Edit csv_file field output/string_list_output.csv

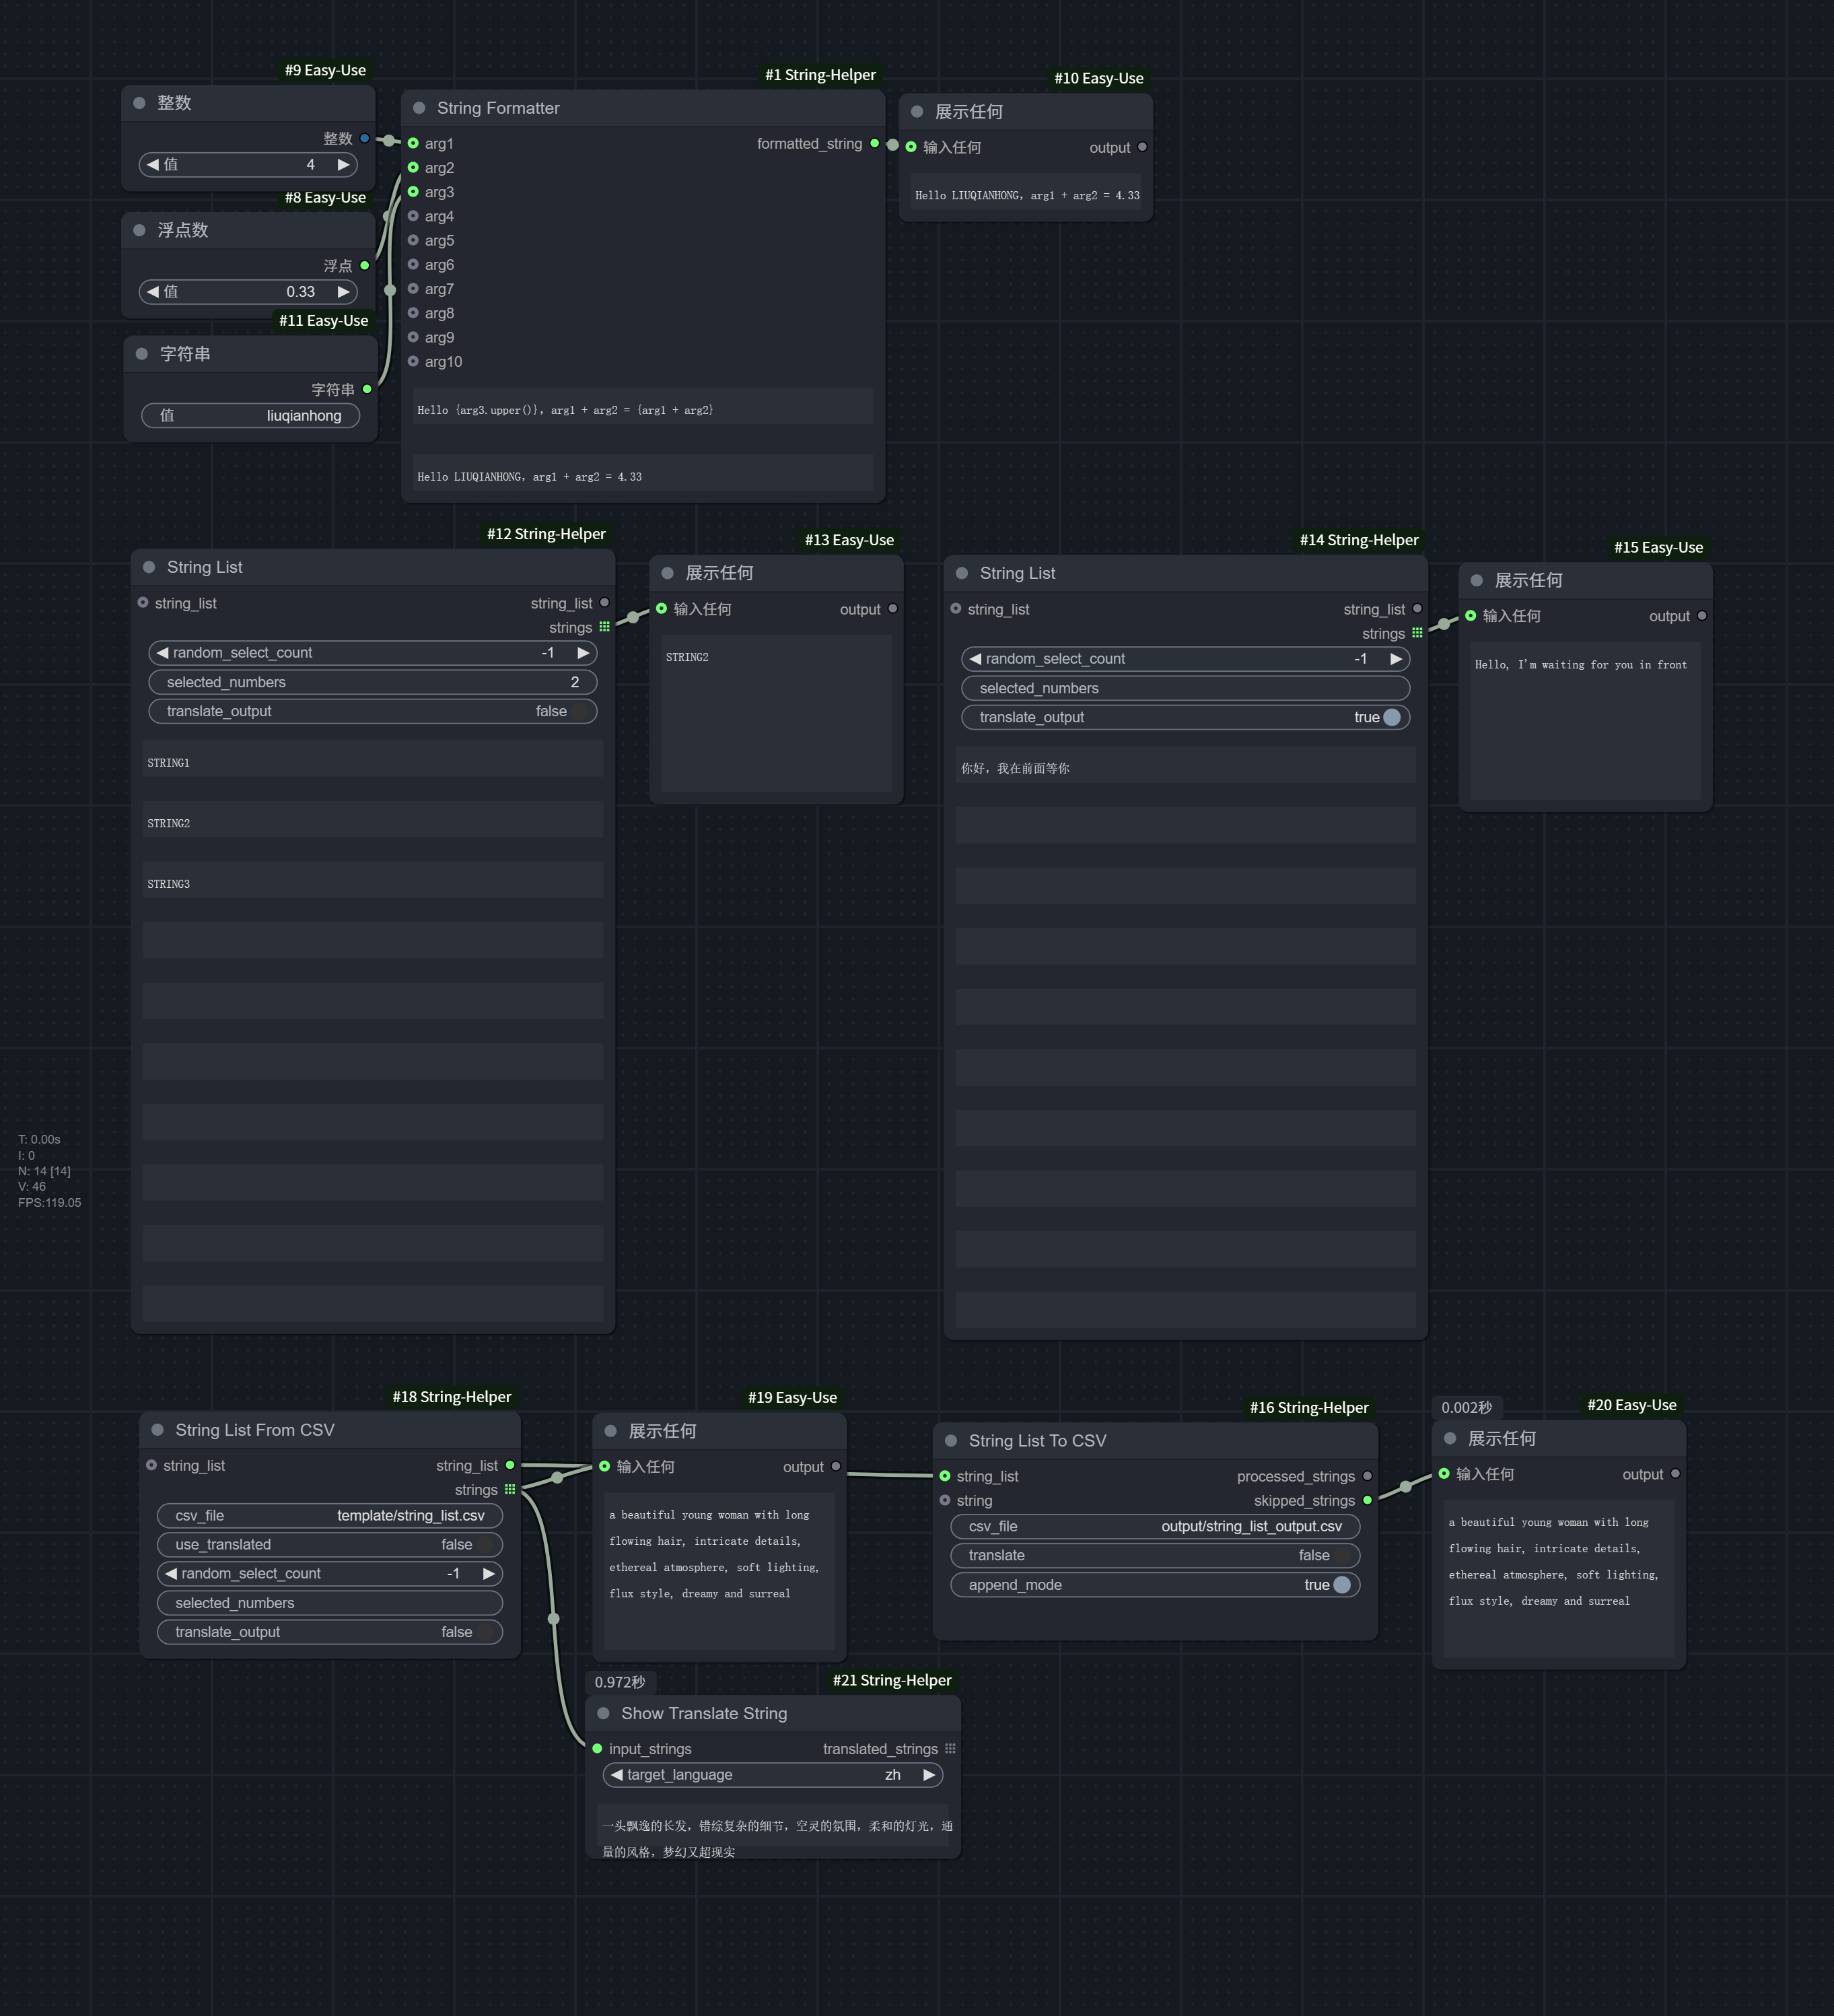click(x=1155, y=1526)
